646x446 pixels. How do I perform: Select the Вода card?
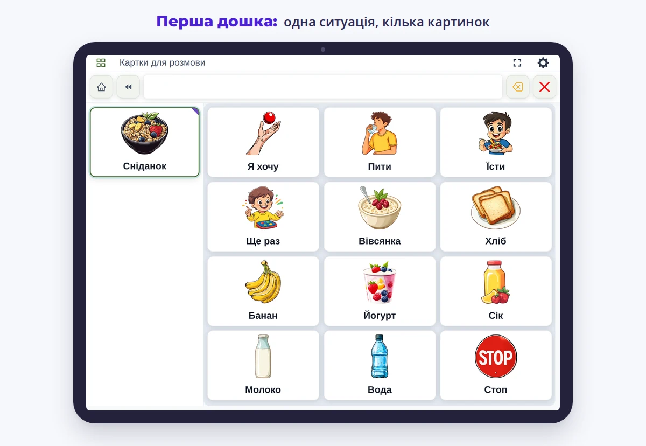click(380, 365)
